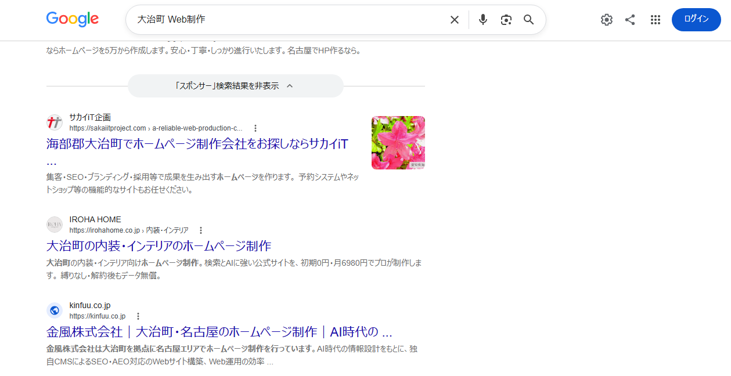This screenshot has height=376, width=731.
Task: Click the IROHA HOME site name
Action: point(95,219)
